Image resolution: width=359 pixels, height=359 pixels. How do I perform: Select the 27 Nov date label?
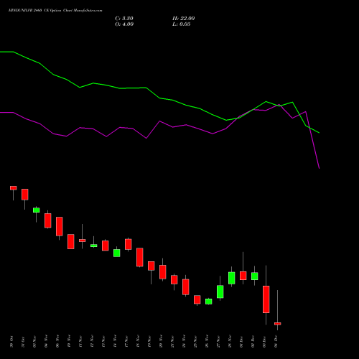click(218, 342)
